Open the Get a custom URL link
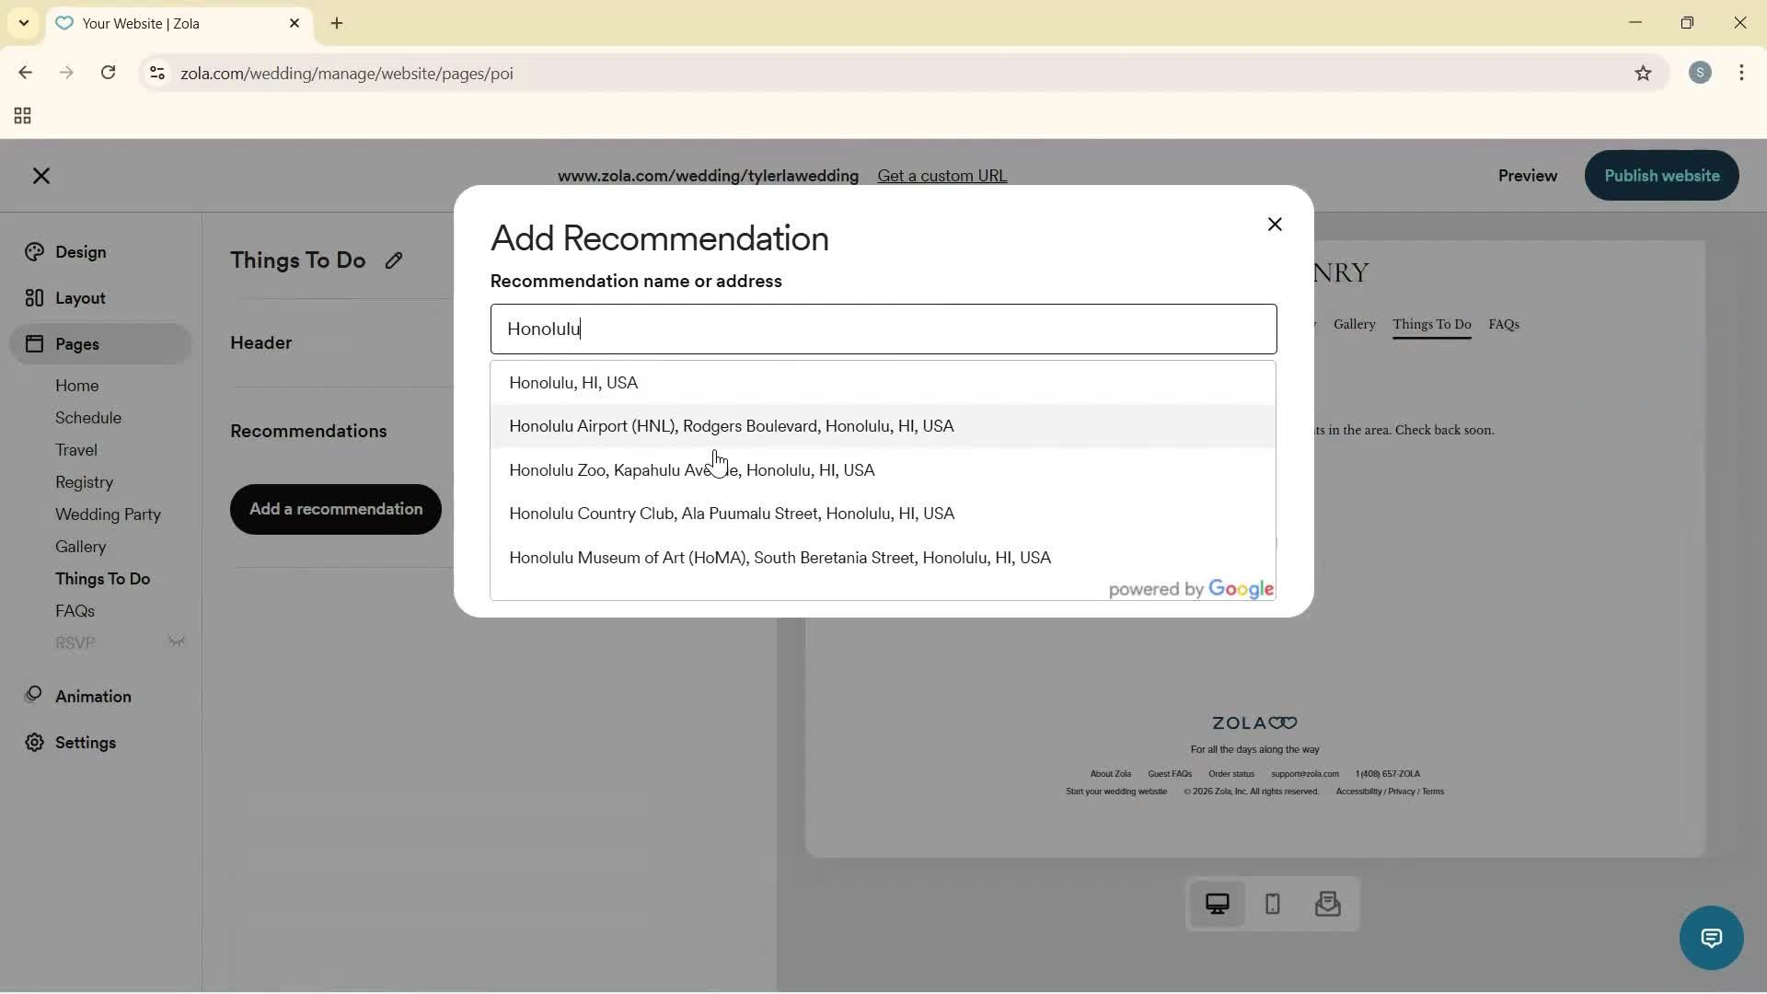This screenshot has width=1767, height=994. (x=942, y=175)
